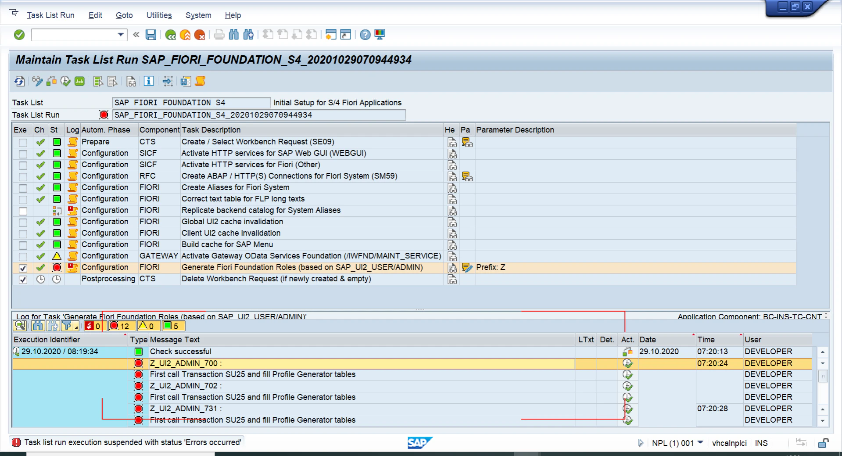Toggle execute checkbox for Activate HTTP services WEBGUI
The width and height of the screenshot is (842, 456).
tap(23, 154)
